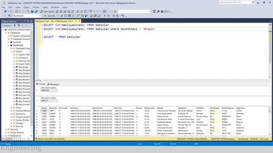Comment out selected lines icon

click(105, 16)
